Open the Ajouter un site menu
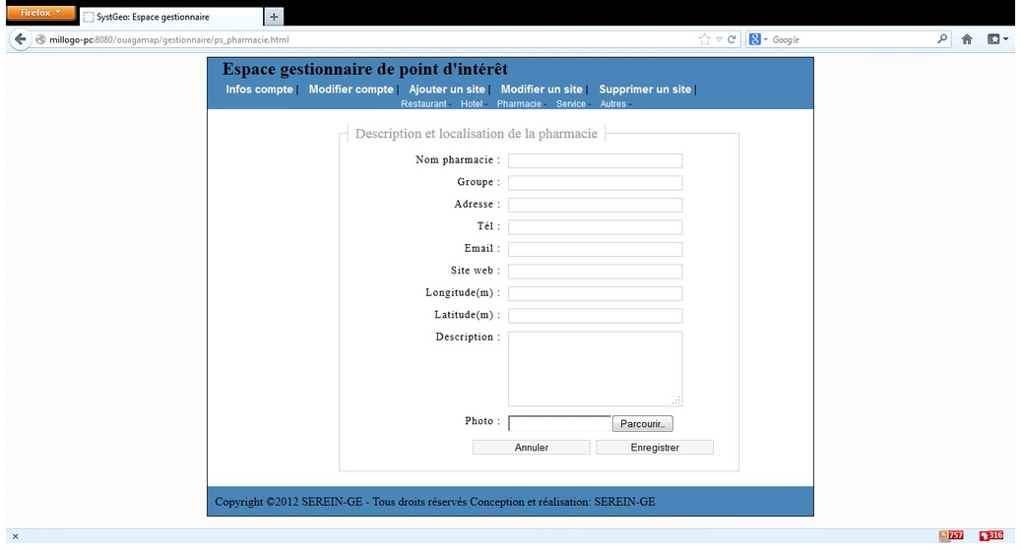This screenshot has width=1021, height=550. [x=447, y=90]
